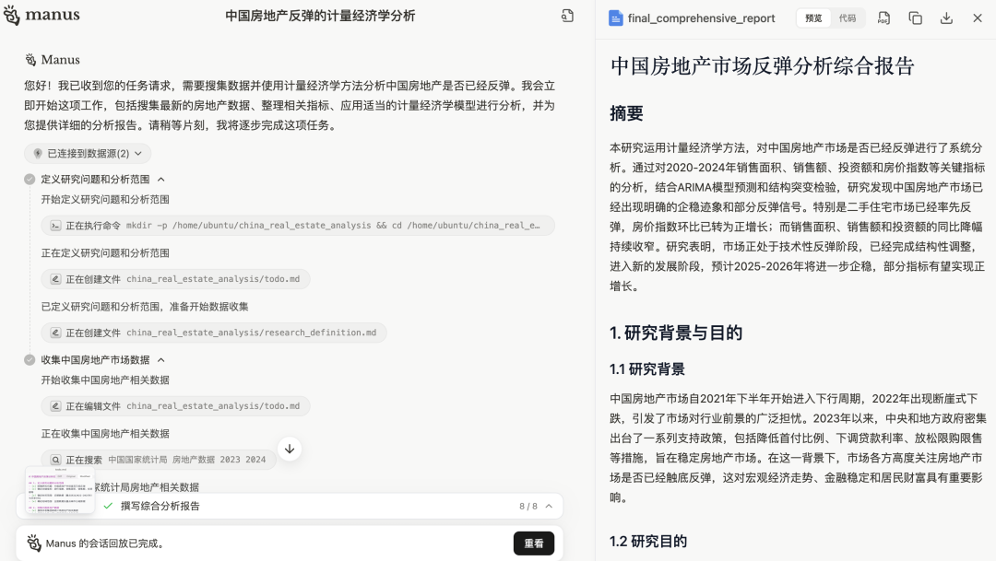Select the 预览 tab

(x=812, y=18)
